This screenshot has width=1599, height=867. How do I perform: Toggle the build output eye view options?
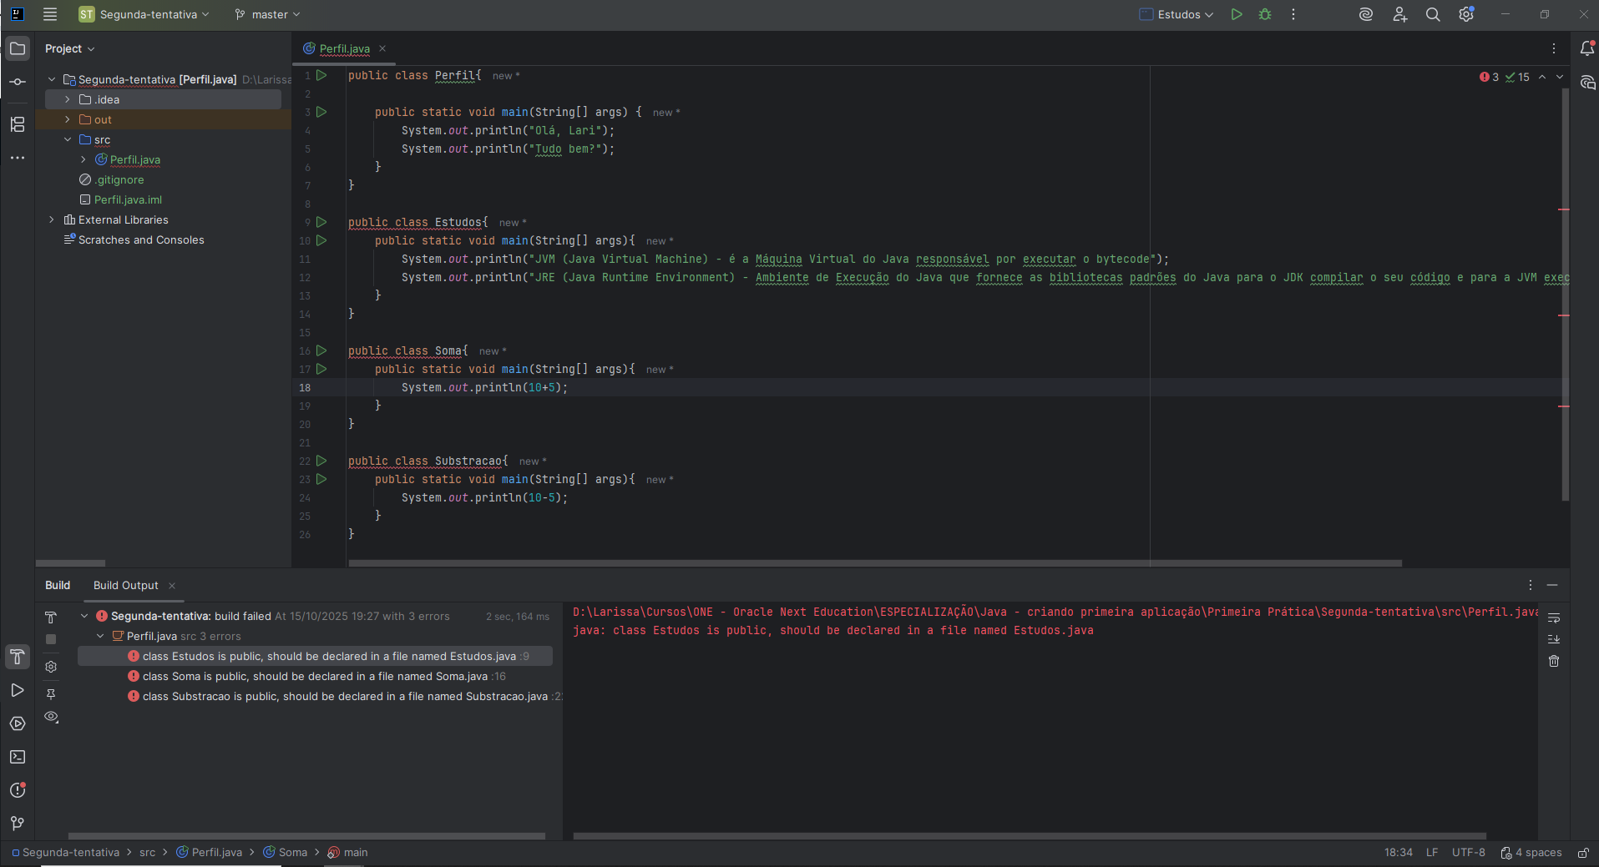(51, 717)
